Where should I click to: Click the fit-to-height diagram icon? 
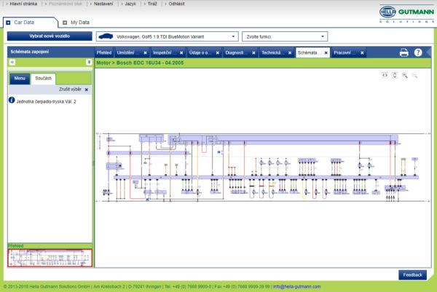point(394,76)
